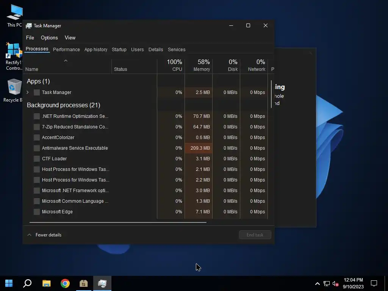Click the End task button
Viewport: 388px width, 291px height.
[x=255, y=235]
